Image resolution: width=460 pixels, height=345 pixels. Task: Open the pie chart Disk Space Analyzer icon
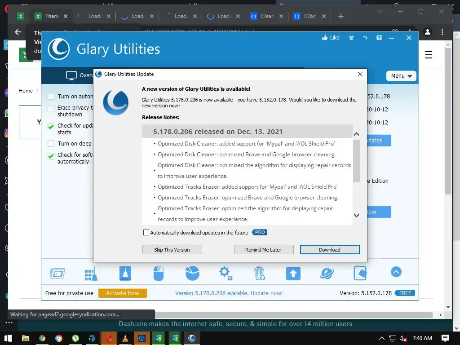[192, 273]
